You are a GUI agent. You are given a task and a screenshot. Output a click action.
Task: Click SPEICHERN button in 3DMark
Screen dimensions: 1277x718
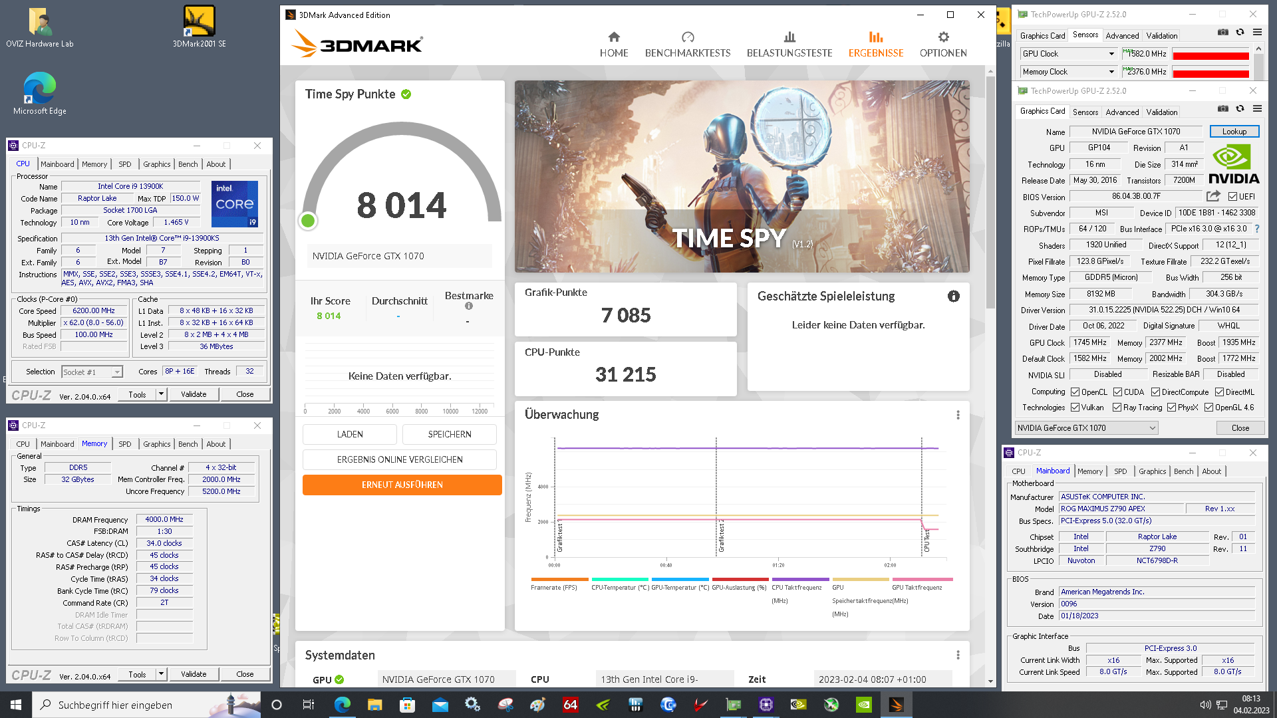[x=450, y=434]
